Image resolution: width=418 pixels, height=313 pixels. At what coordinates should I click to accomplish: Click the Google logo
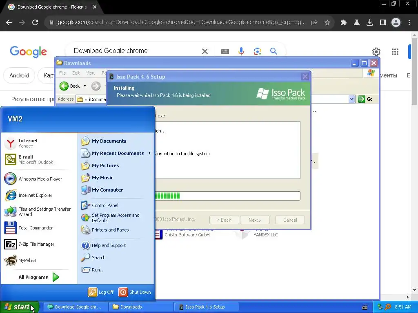pyautogui.click(x=28, y=51)
